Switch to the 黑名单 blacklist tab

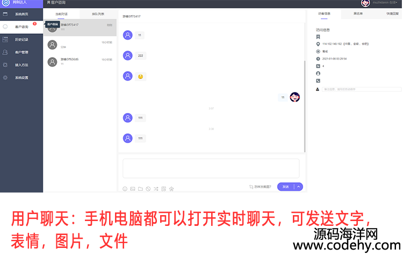pos(358,13)
